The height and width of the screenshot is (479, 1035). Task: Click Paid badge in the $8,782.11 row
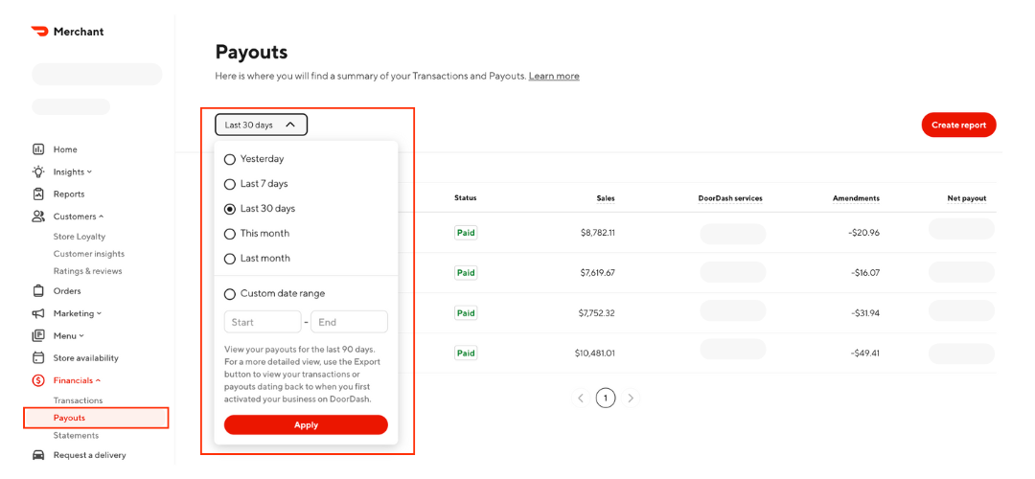pyautogui.click(x=466, y=233)
